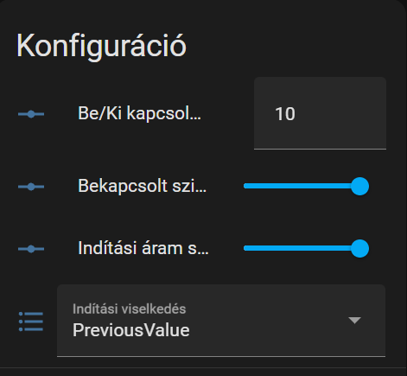Click the slider icon beside Bekapcsolt szi...
The height and width of the screenshot is (376, 407).
coord(31,187)
